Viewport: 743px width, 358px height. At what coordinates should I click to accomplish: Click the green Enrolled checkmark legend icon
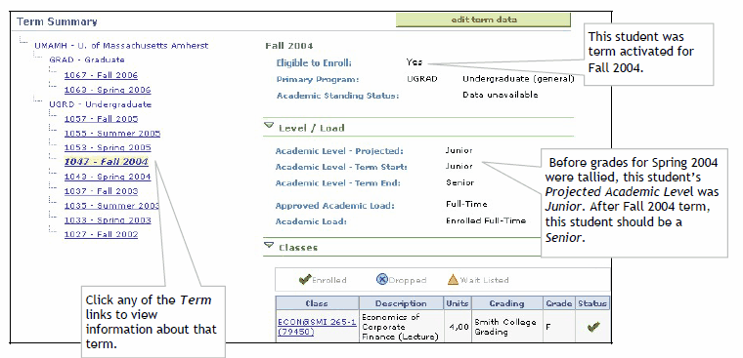[x=305, y=280]
